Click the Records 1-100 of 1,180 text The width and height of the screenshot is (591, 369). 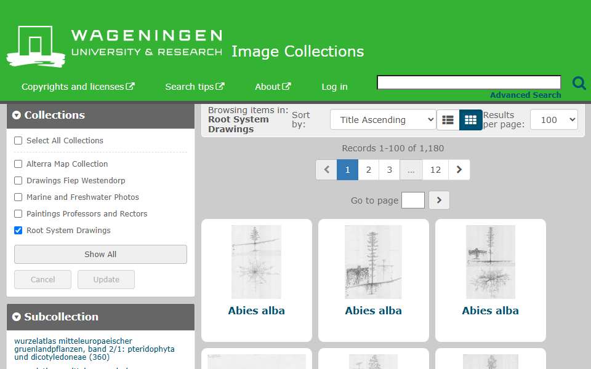click(393, 148)
